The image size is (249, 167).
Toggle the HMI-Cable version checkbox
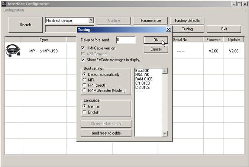[x=83, y=48]
